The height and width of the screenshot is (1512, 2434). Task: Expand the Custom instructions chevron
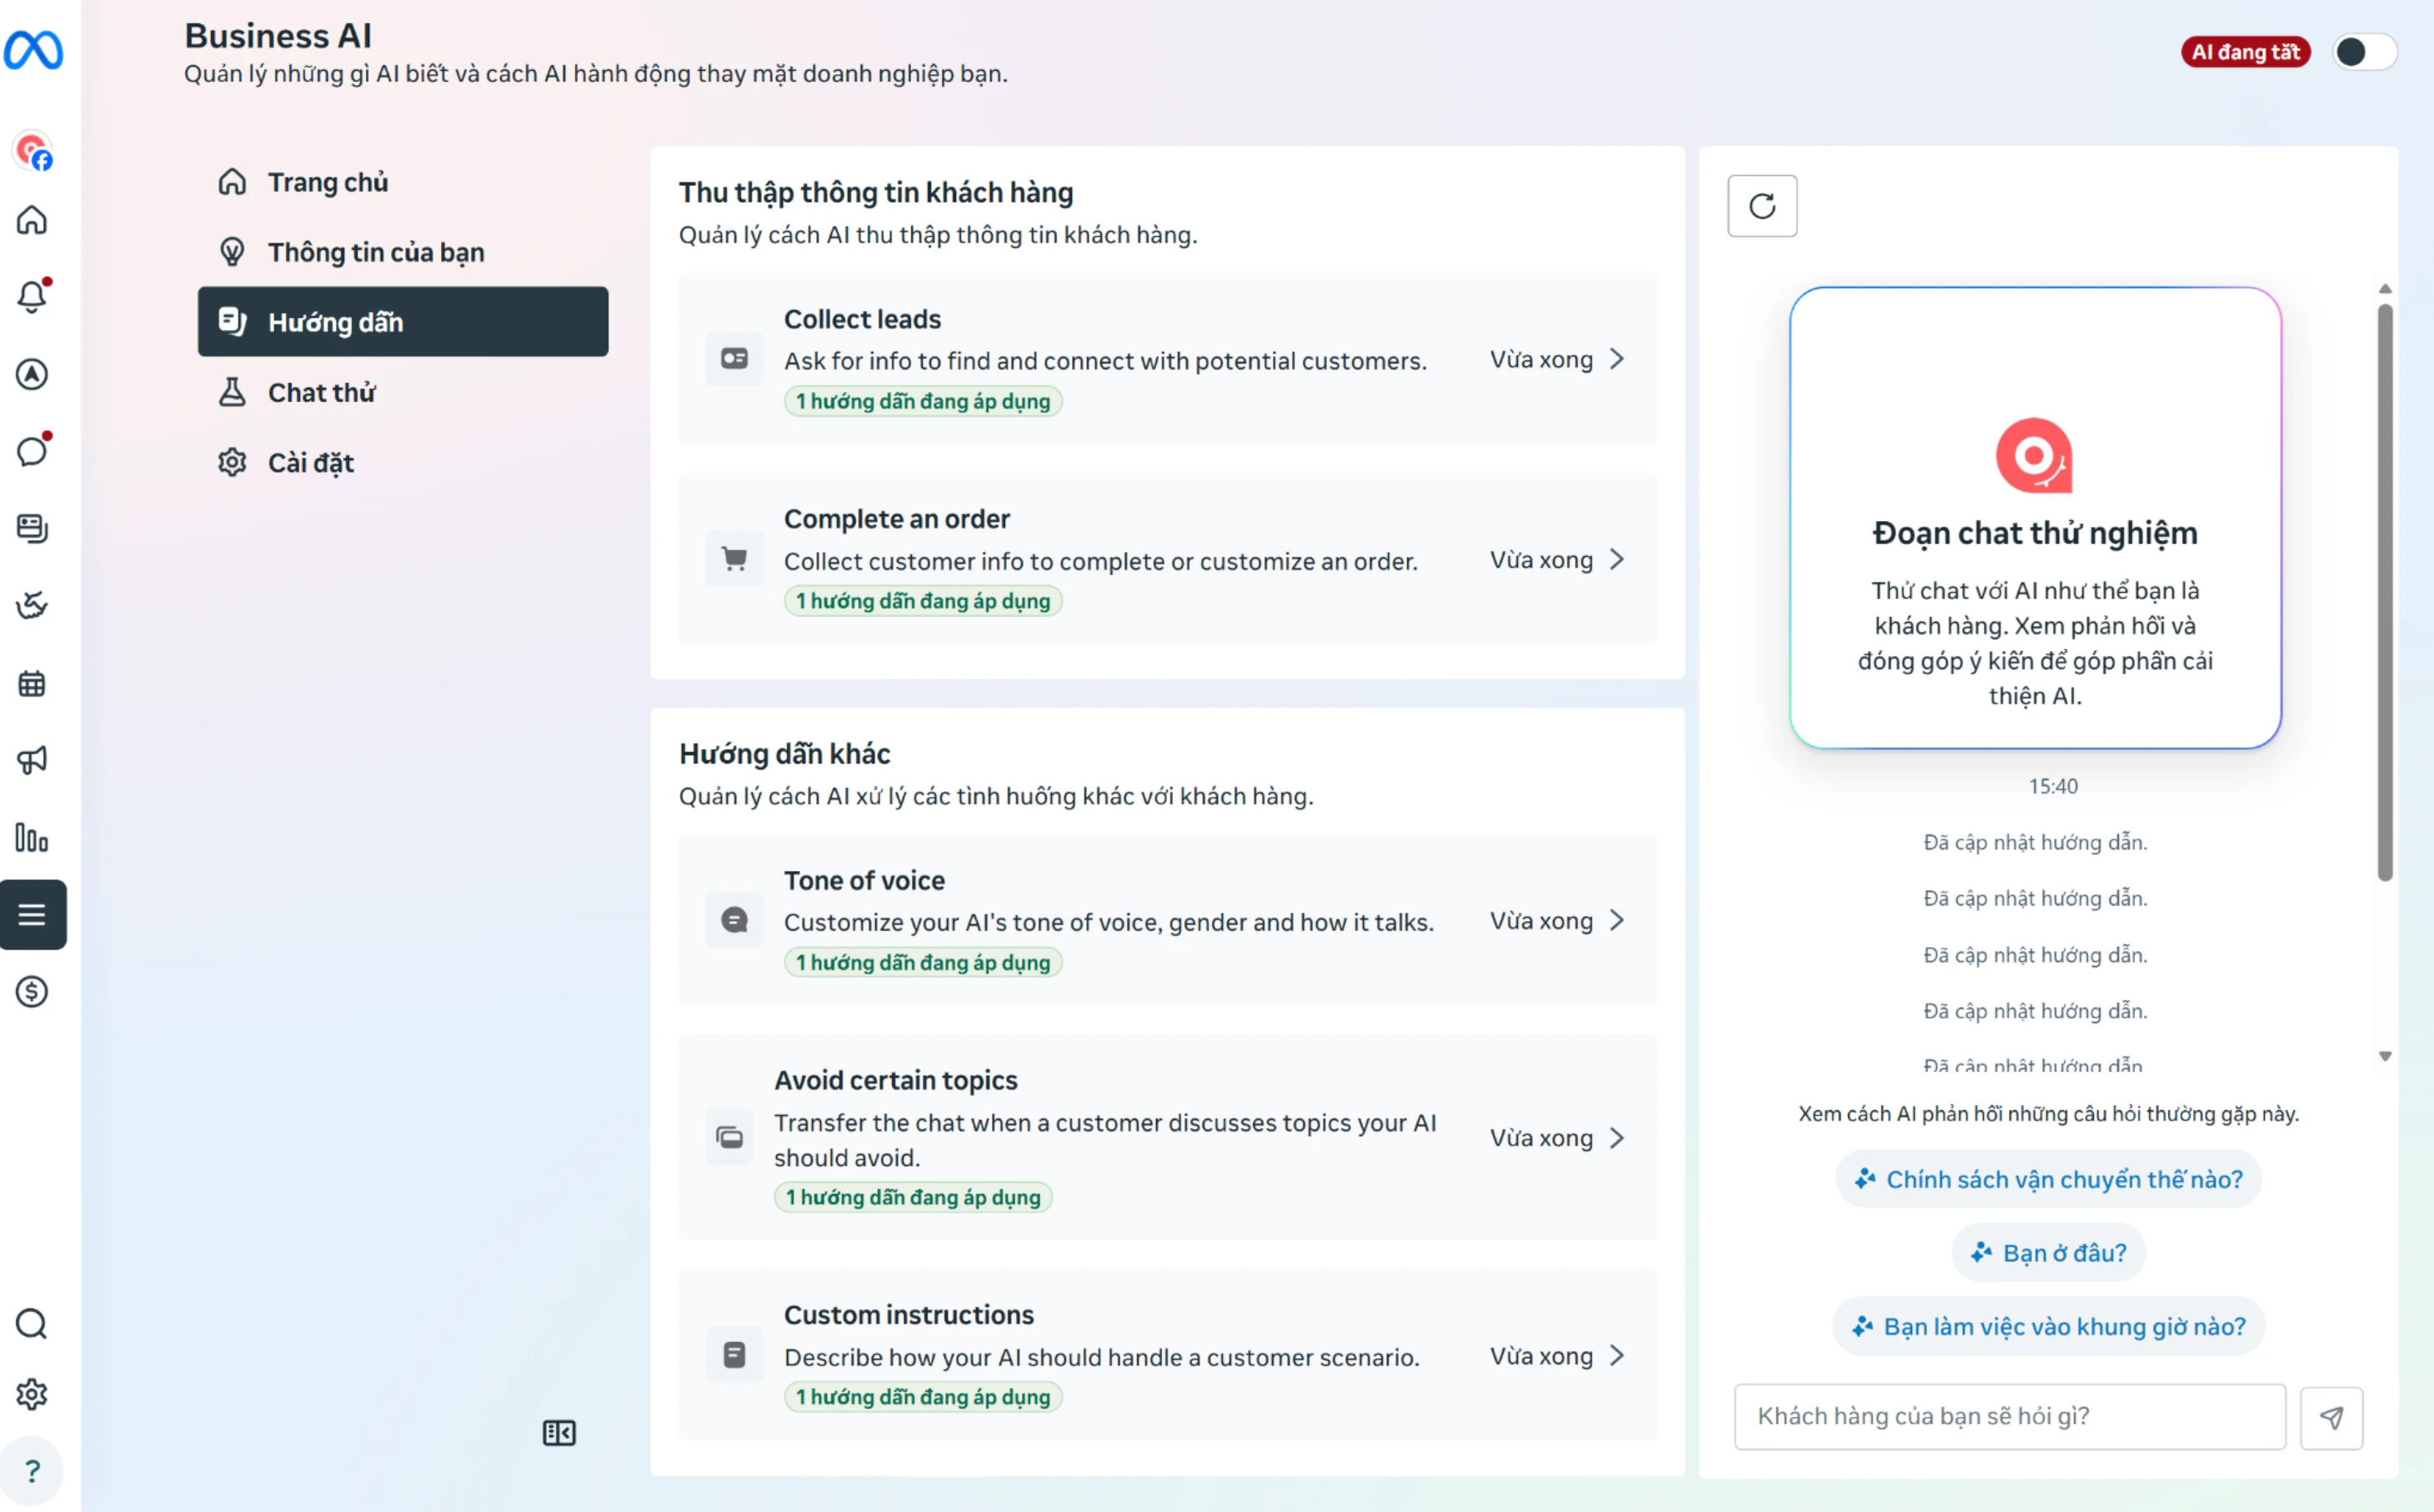click(x=1617, y=1355)
